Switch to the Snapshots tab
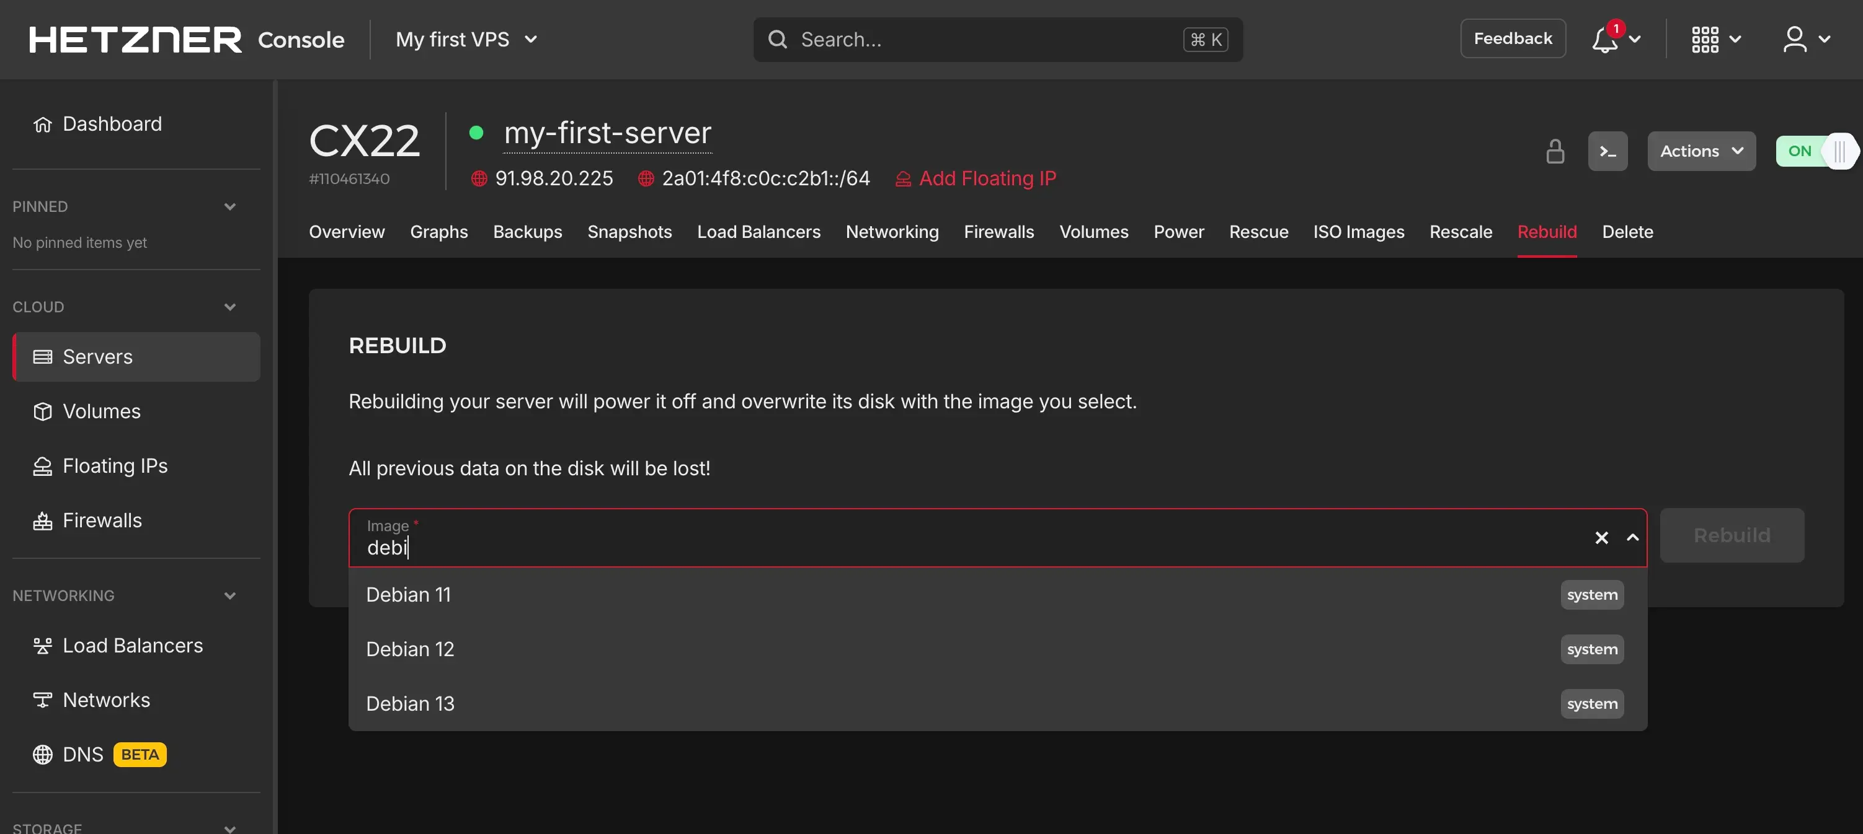1863x834 pixels. (629, 232)
